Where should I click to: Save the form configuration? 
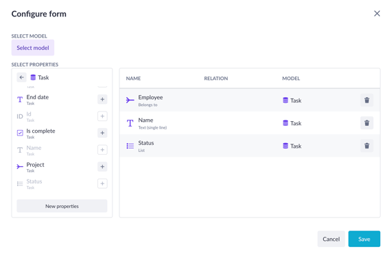pos(364,239)
